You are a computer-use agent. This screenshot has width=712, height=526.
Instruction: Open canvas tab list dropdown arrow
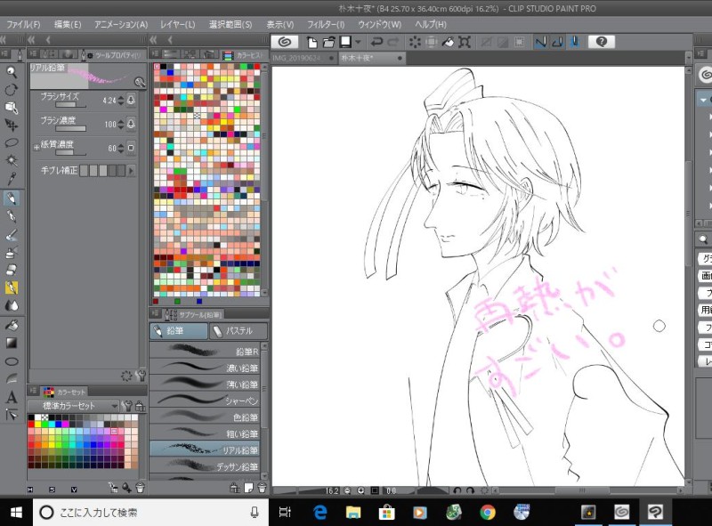point(688,58)
